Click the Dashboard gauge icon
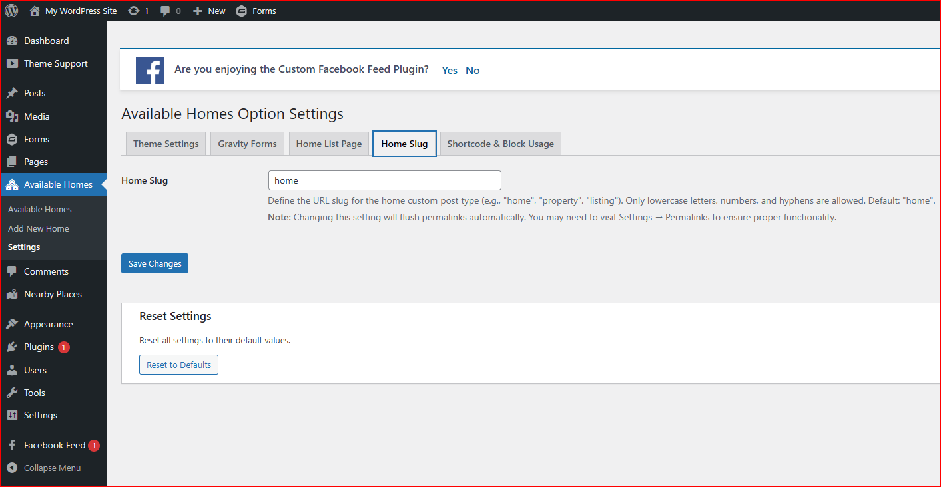The height and width of the screenshot is (487, 941). [x=12, y=41]
